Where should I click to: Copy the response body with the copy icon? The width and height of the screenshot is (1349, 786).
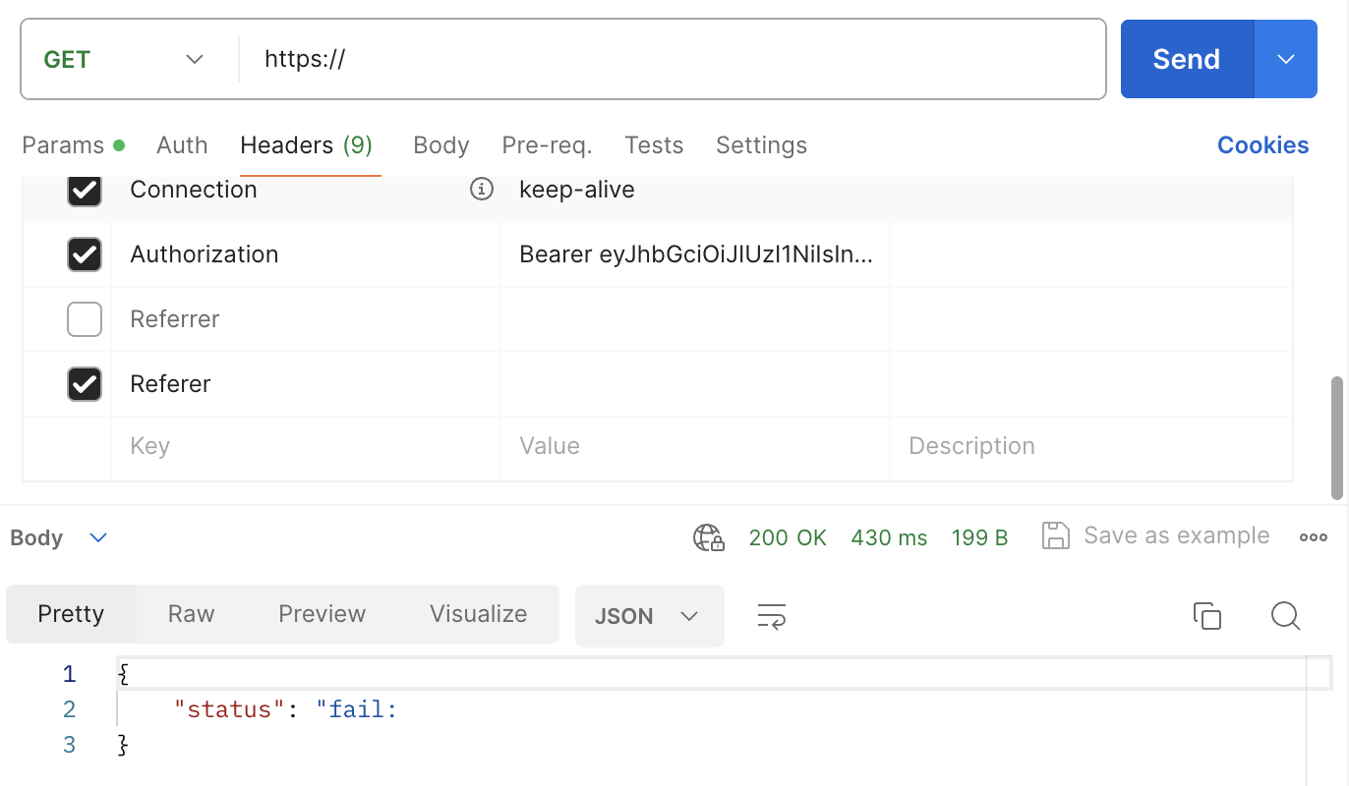coord(1207,616)
